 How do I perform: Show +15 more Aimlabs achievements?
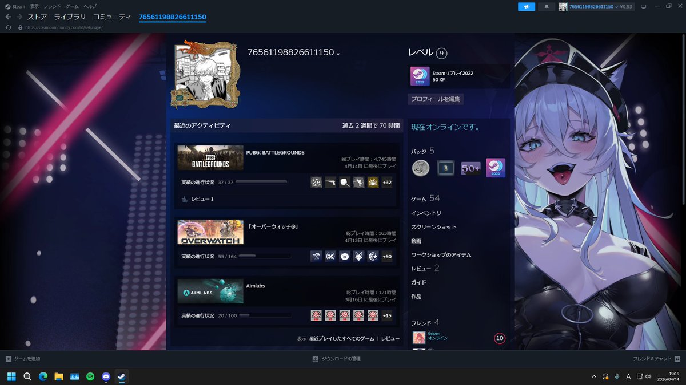[x=387, y=315]
